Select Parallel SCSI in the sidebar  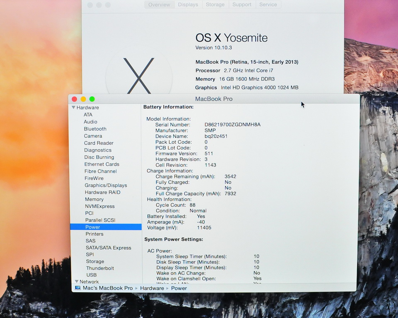100,220
